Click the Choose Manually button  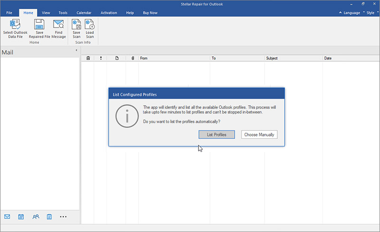(259, 135)
